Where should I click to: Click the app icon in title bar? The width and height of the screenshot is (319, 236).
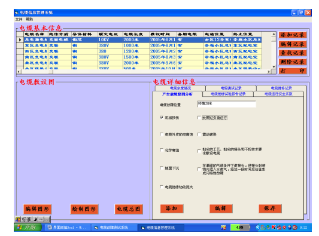(16, 13)
